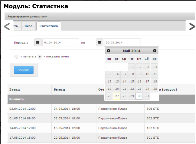Open calendar icon for start date
This screenshot has width=196, height=144.
pyautogui.click(x=38, y=42)
